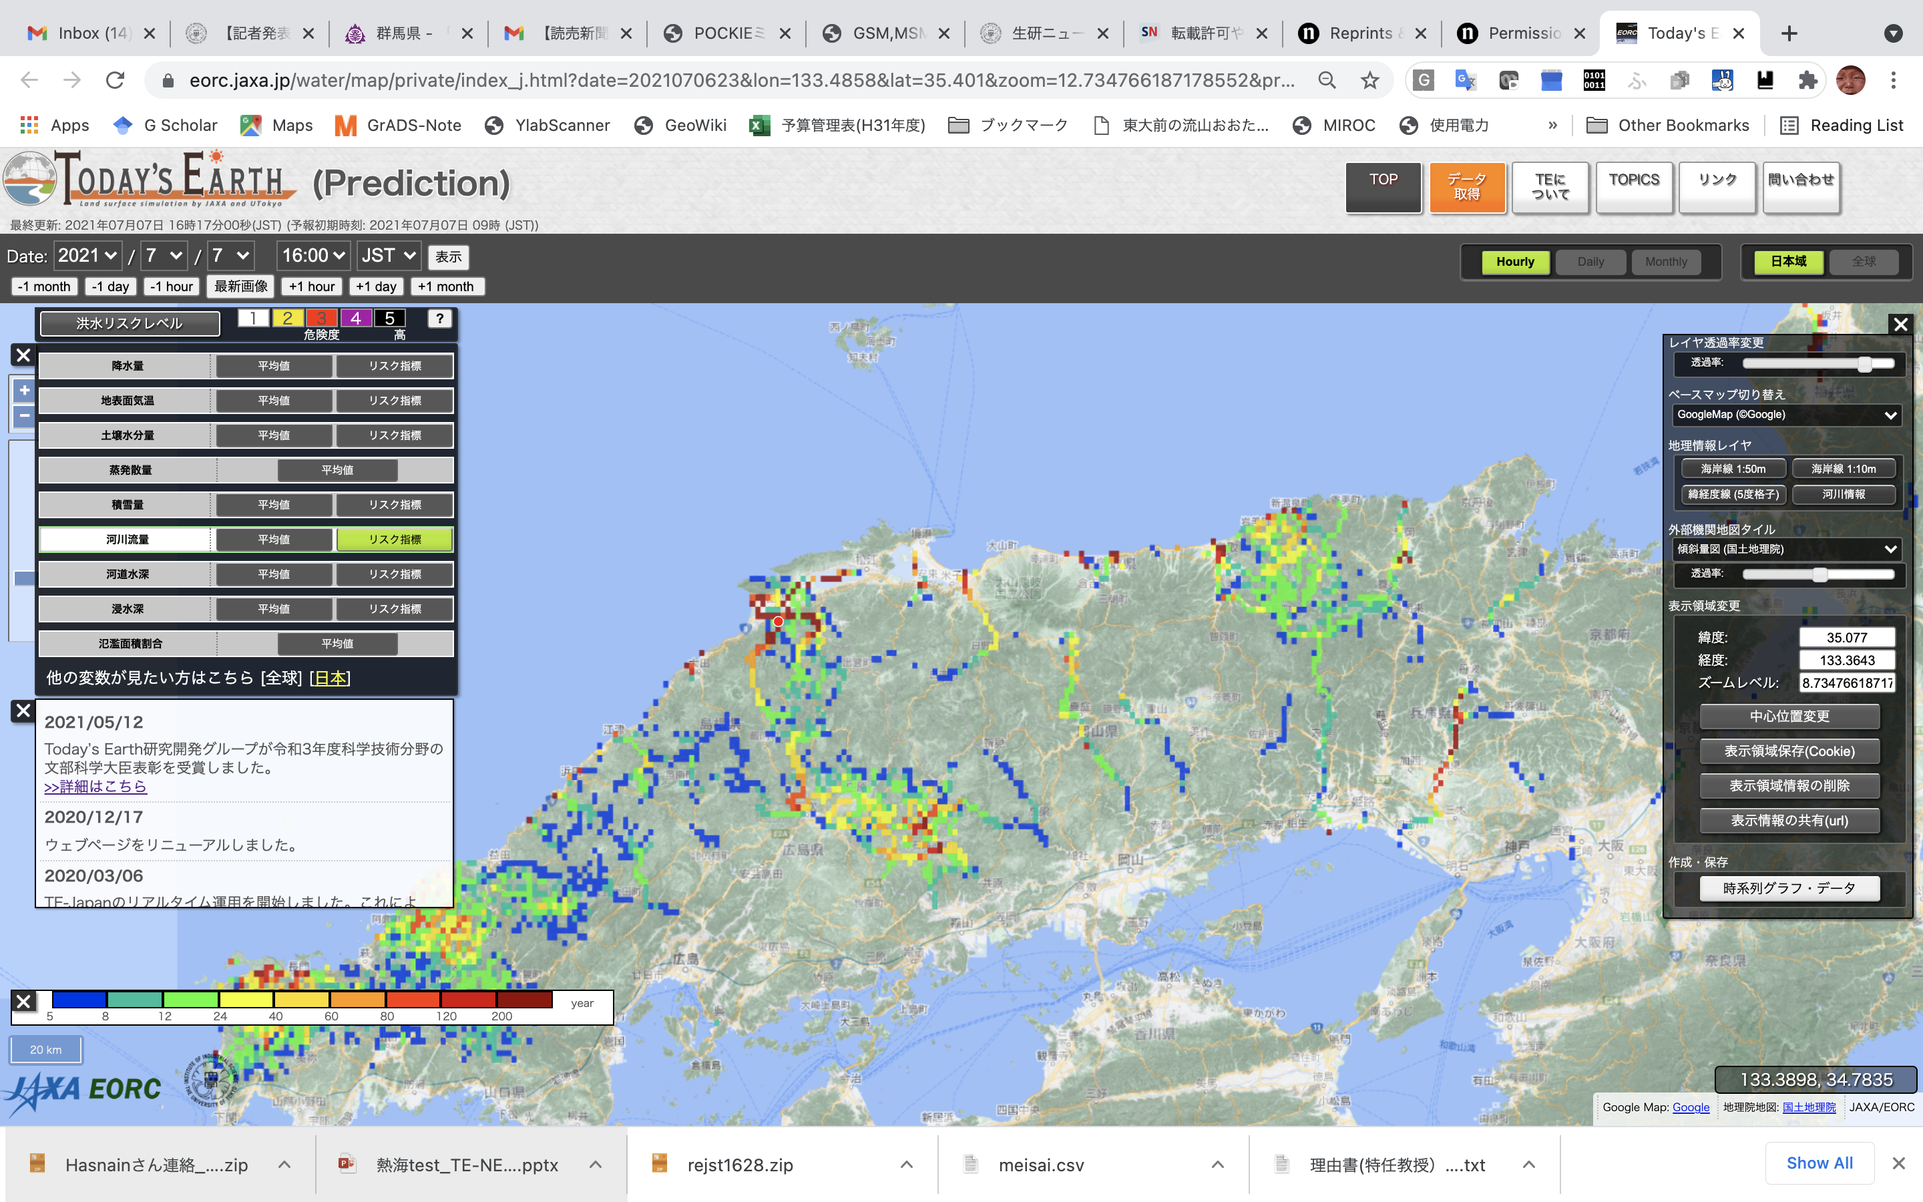1923x1202 pixels.
Task: Toggle 河川情報 geographic layer
Action: (x=1843, y=493)
